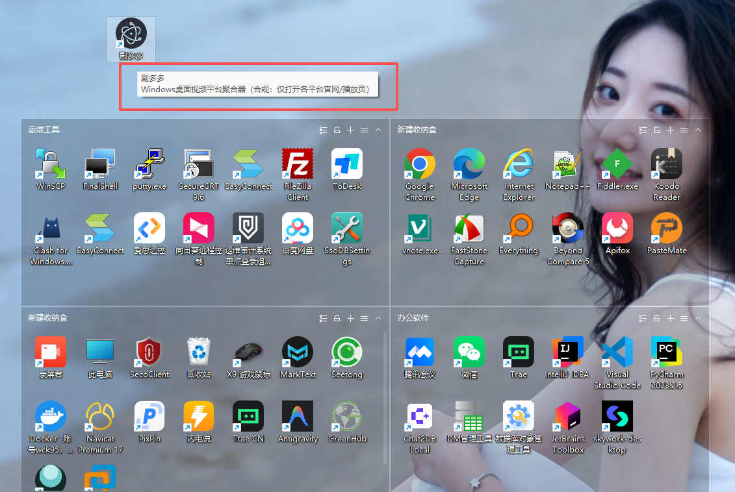Open SecureCRT 9.6 shortcut
Image resolution: width=735 pixels, height=492 pixels.
click(x=199, y=175)
